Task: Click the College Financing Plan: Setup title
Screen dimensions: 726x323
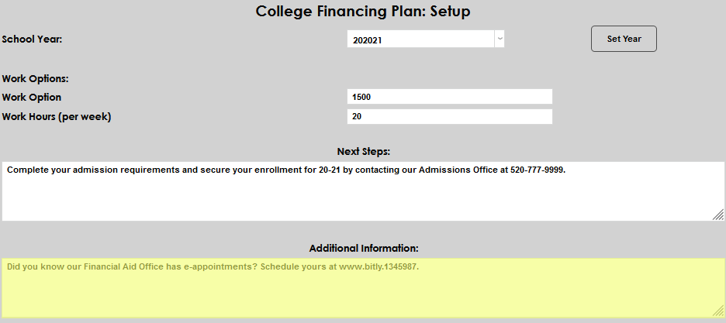Action: [x=363, y=12]
